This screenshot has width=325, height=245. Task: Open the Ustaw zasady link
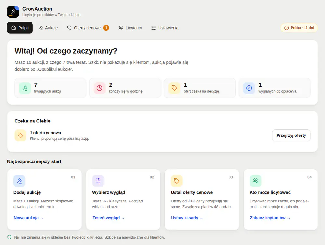187,218
